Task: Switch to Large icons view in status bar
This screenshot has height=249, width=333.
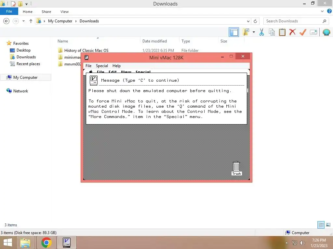Action: click(x=328, y=225)
